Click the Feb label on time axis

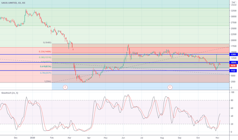point(52,138)
